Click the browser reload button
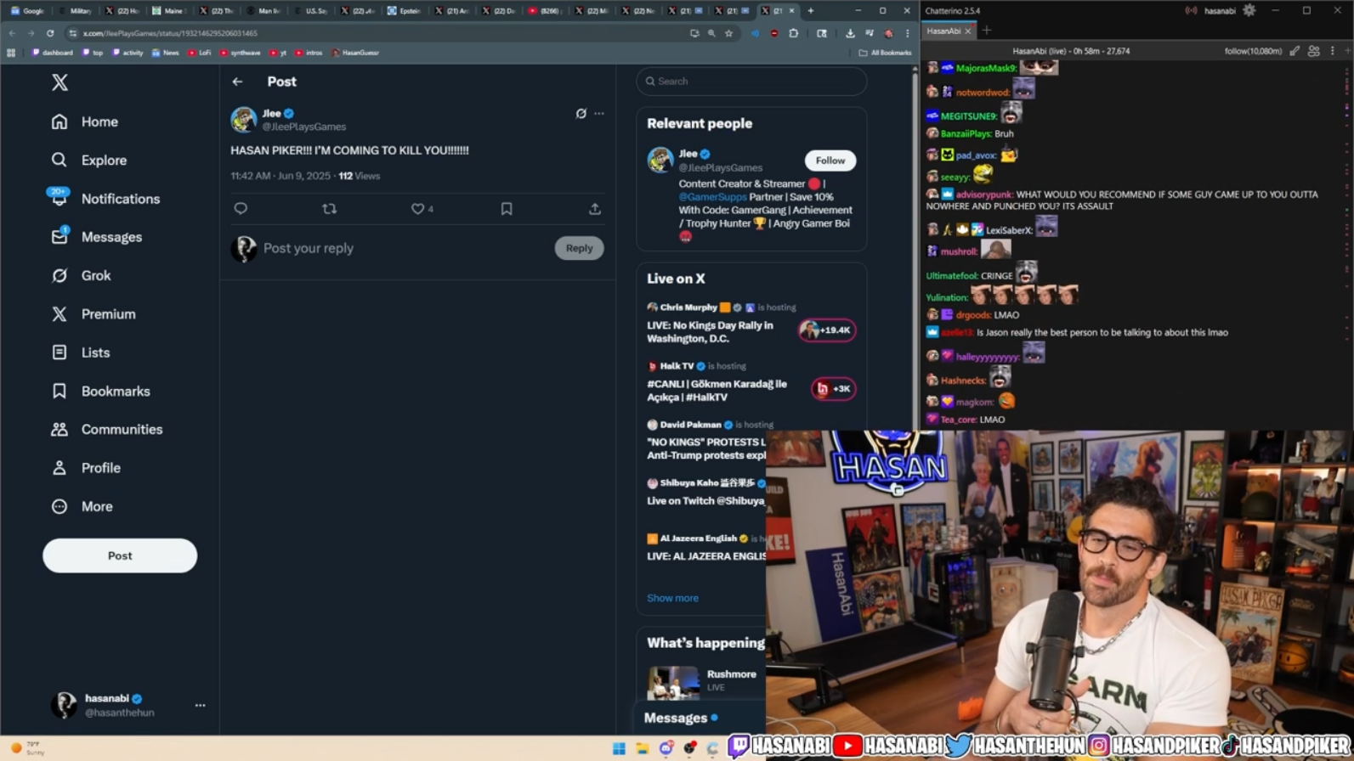This screenshot has height=761, width=1354. tap(50, 33)
